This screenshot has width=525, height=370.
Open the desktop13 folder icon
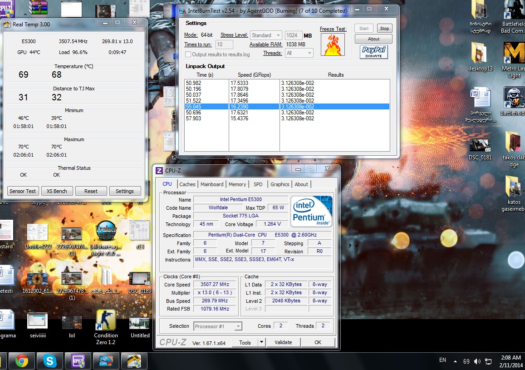click(x=480, y=53)
